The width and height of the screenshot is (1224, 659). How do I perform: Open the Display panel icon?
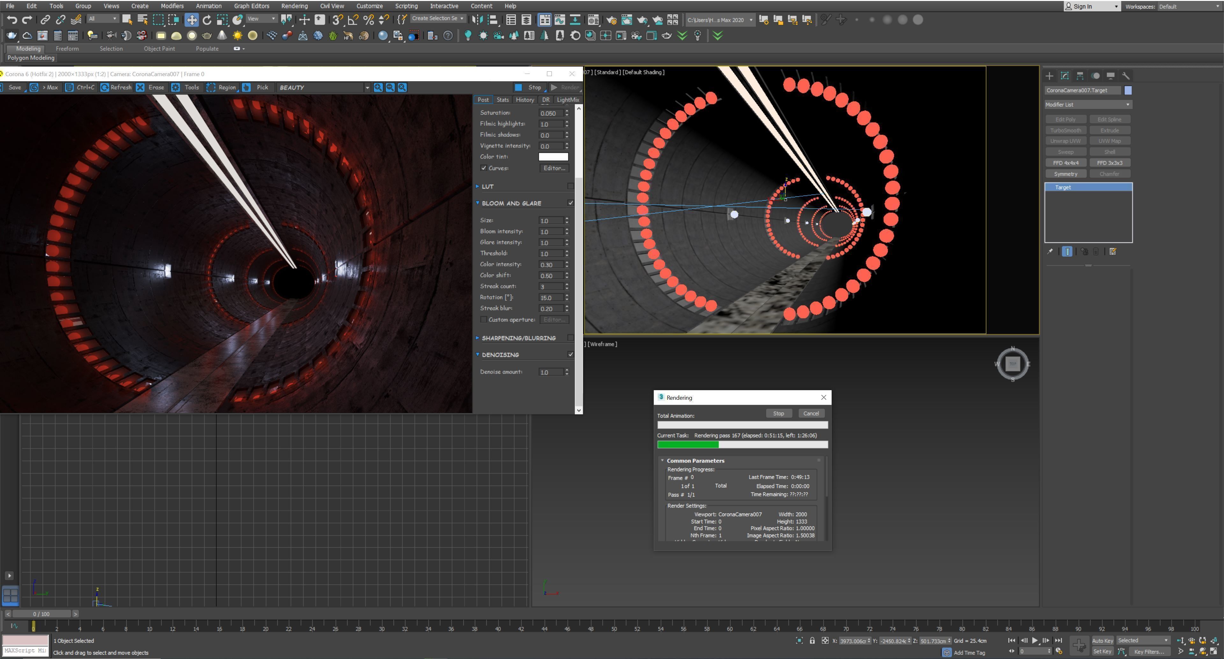(x=1111, y=75)
